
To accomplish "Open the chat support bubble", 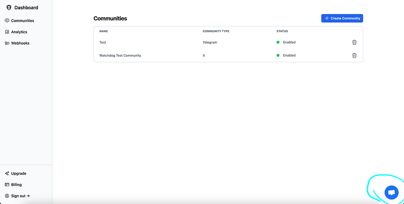I will point(391,192).
